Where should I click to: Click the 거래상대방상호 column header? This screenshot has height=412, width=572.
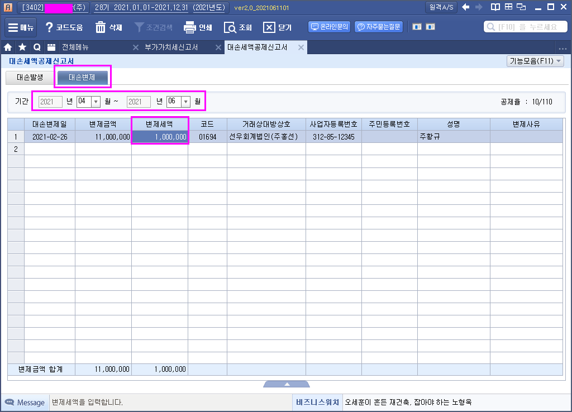pos(266,124)
